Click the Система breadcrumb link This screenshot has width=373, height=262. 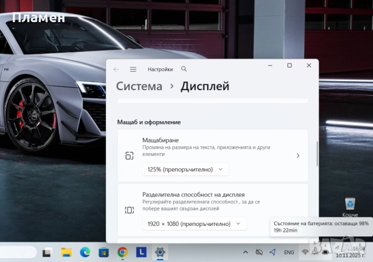click(x=139, y=86)
